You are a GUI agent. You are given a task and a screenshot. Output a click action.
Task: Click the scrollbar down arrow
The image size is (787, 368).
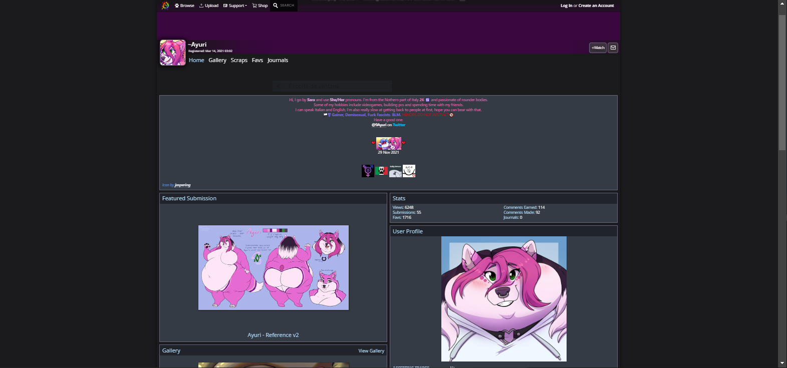point(782,363)
